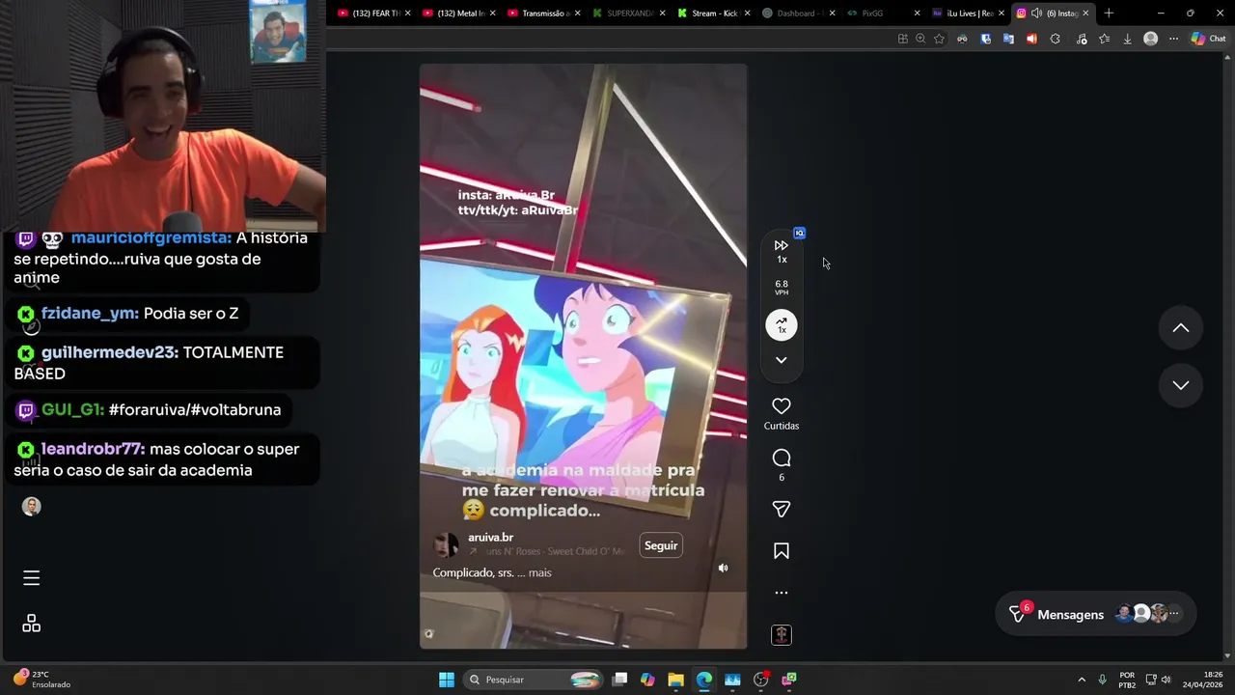Click the zoom magnifier icon in address bar
This screenshot has height=695, width=1235.
920,39
